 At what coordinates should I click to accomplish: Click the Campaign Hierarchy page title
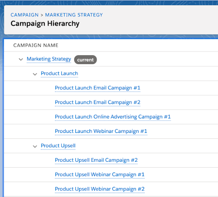tap(45, 23)
